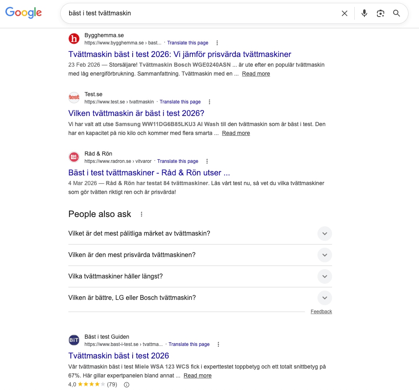Clear the search box text
This screenshot has height=390, width=419.
tap(344, 13)
